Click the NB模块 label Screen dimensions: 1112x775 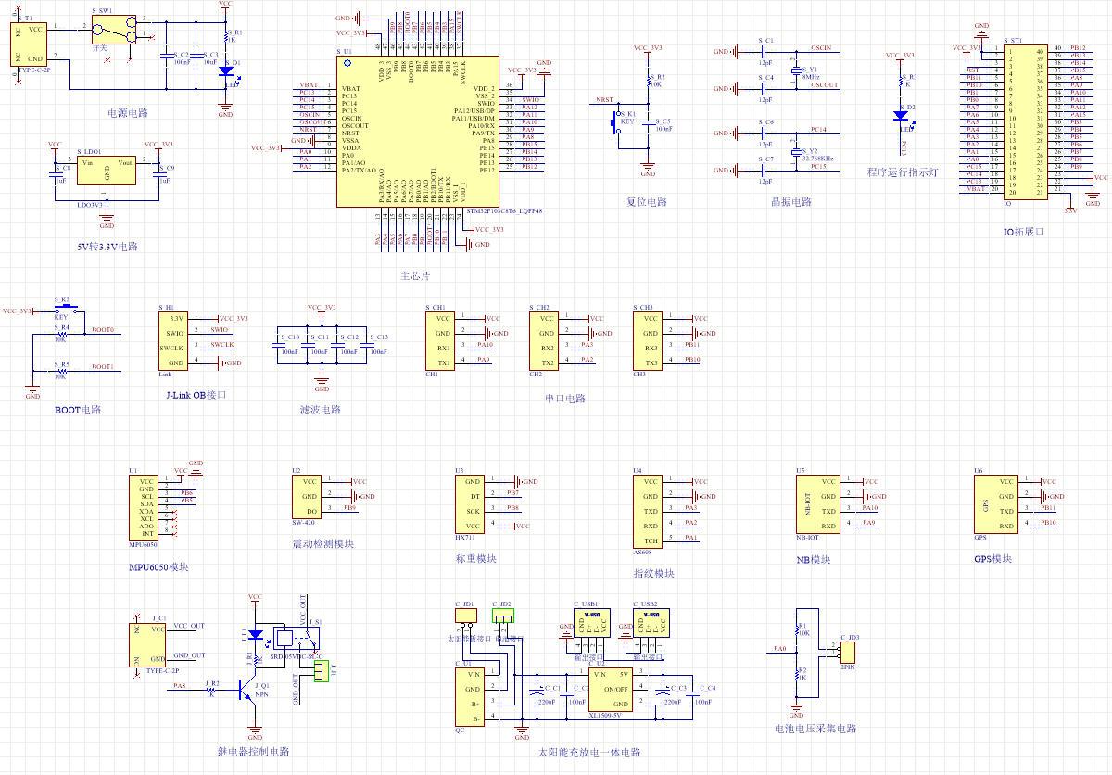coord(813,560)
